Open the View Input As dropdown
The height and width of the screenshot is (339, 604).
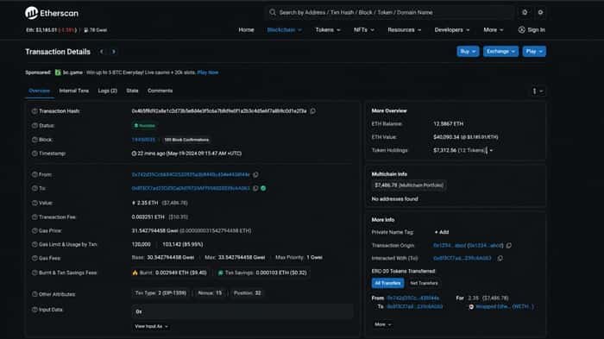(x=151, y=326)
